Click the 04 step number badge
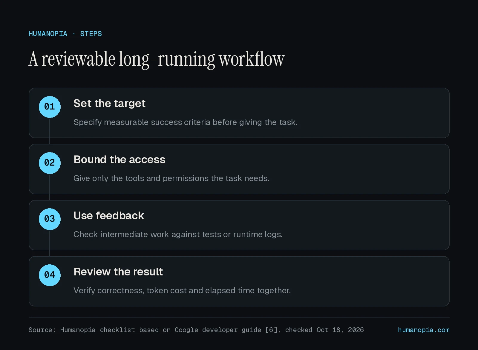The height and width of the screenshot is (350, 478). (50, 275)
